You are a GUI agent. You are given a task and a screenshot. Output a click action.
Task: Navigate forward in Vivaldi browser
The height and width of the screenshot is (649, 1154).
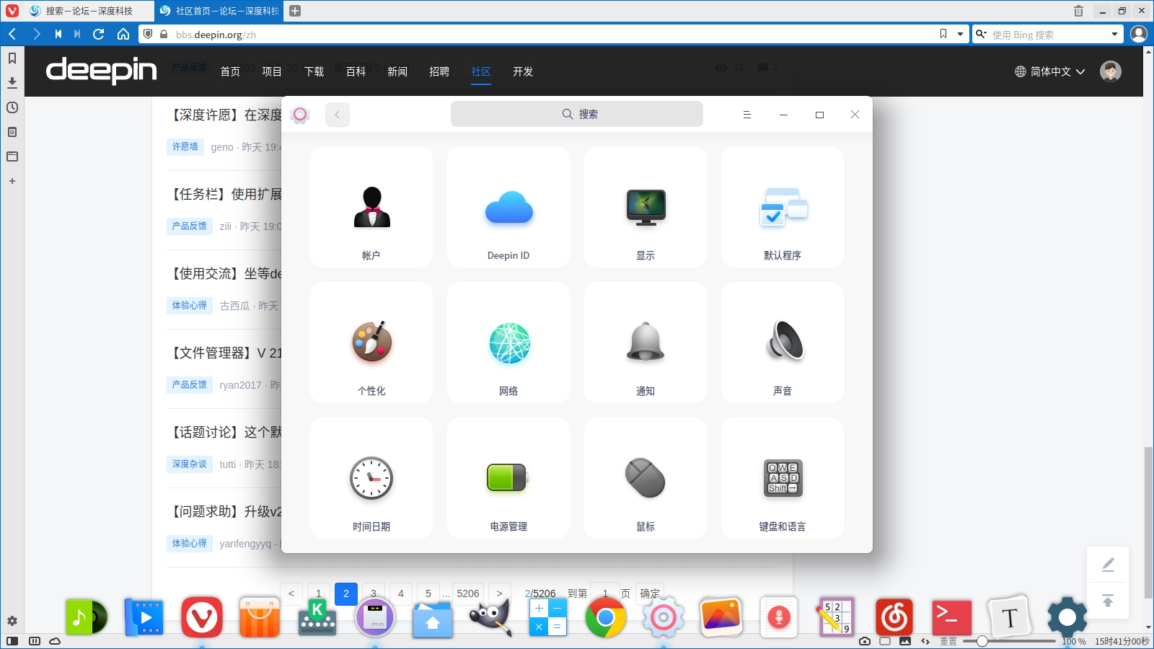pyautogui.click(x=37, y=34)
